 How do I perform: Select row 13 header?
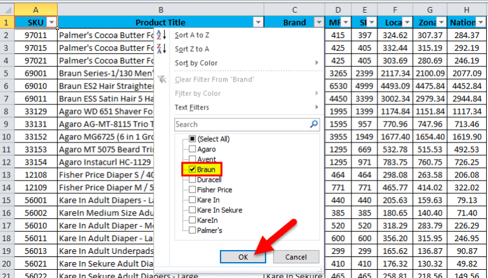coord(6,175)
